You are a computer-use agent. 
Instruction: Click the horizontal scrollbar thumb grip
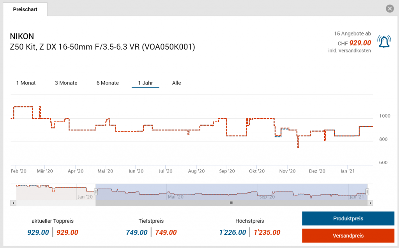231,203
